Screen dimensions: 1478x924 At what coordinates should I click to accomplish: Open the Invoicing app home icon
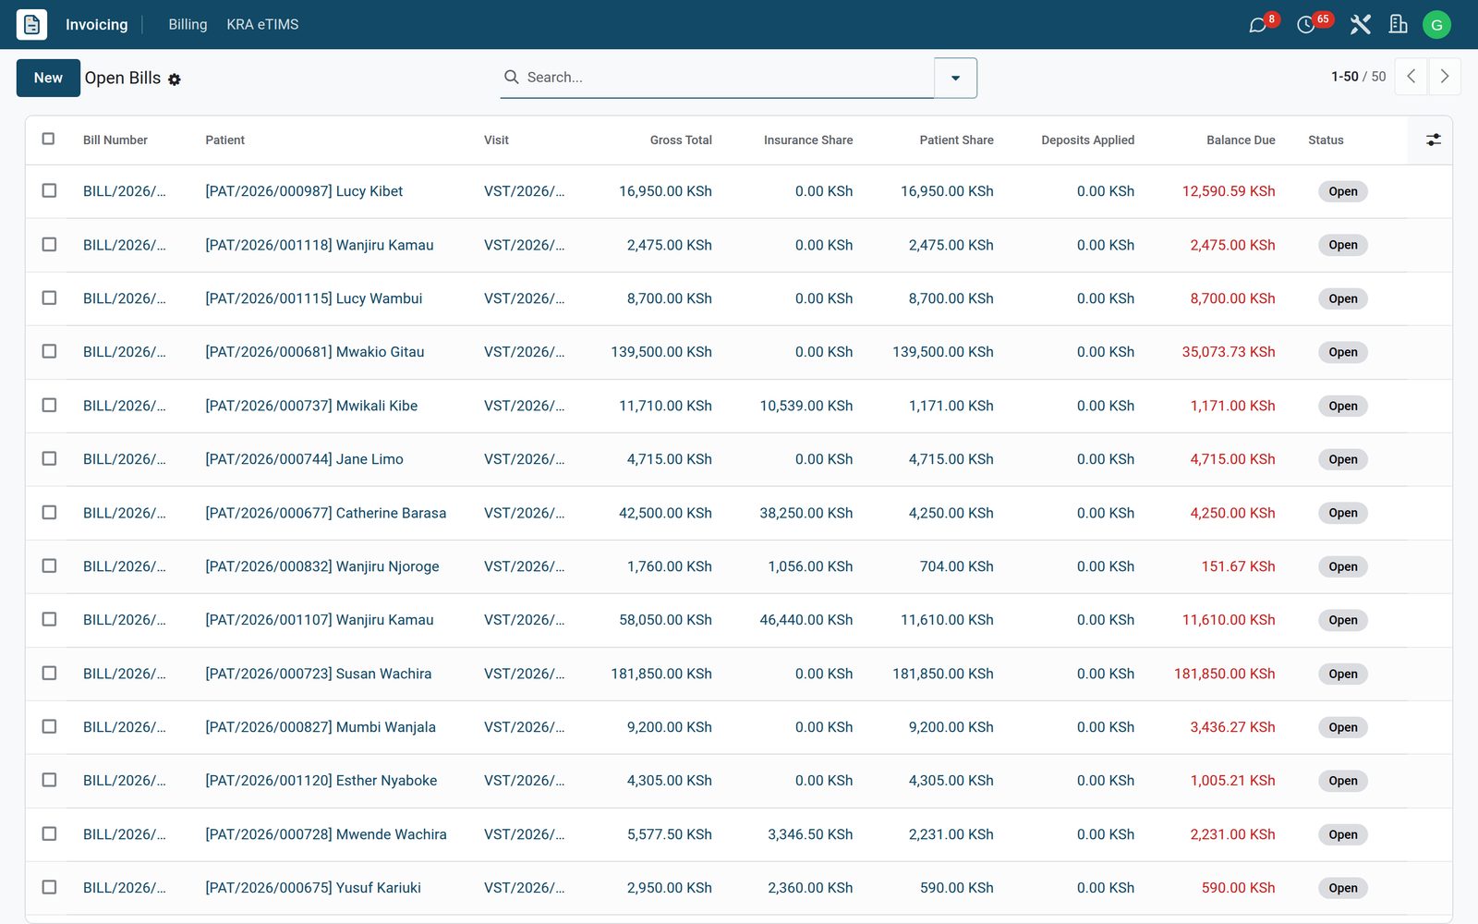(31, 24)
